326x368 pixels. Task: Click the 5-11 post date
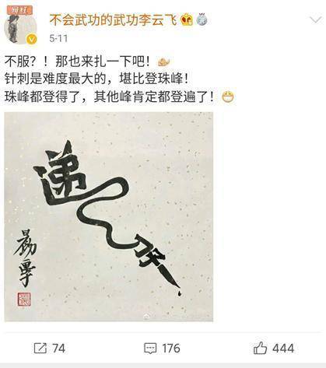tap(58, 39)
